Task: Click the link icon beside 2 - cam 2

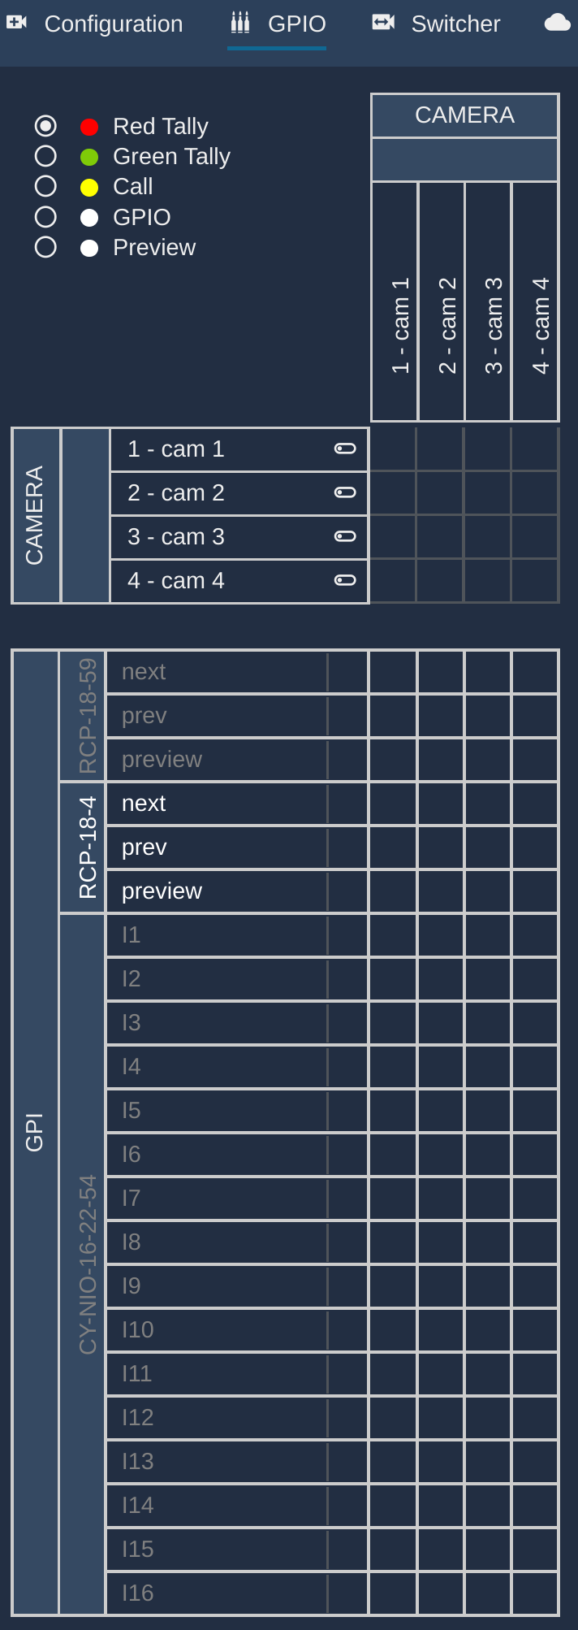Action: (x=345, y=492)
